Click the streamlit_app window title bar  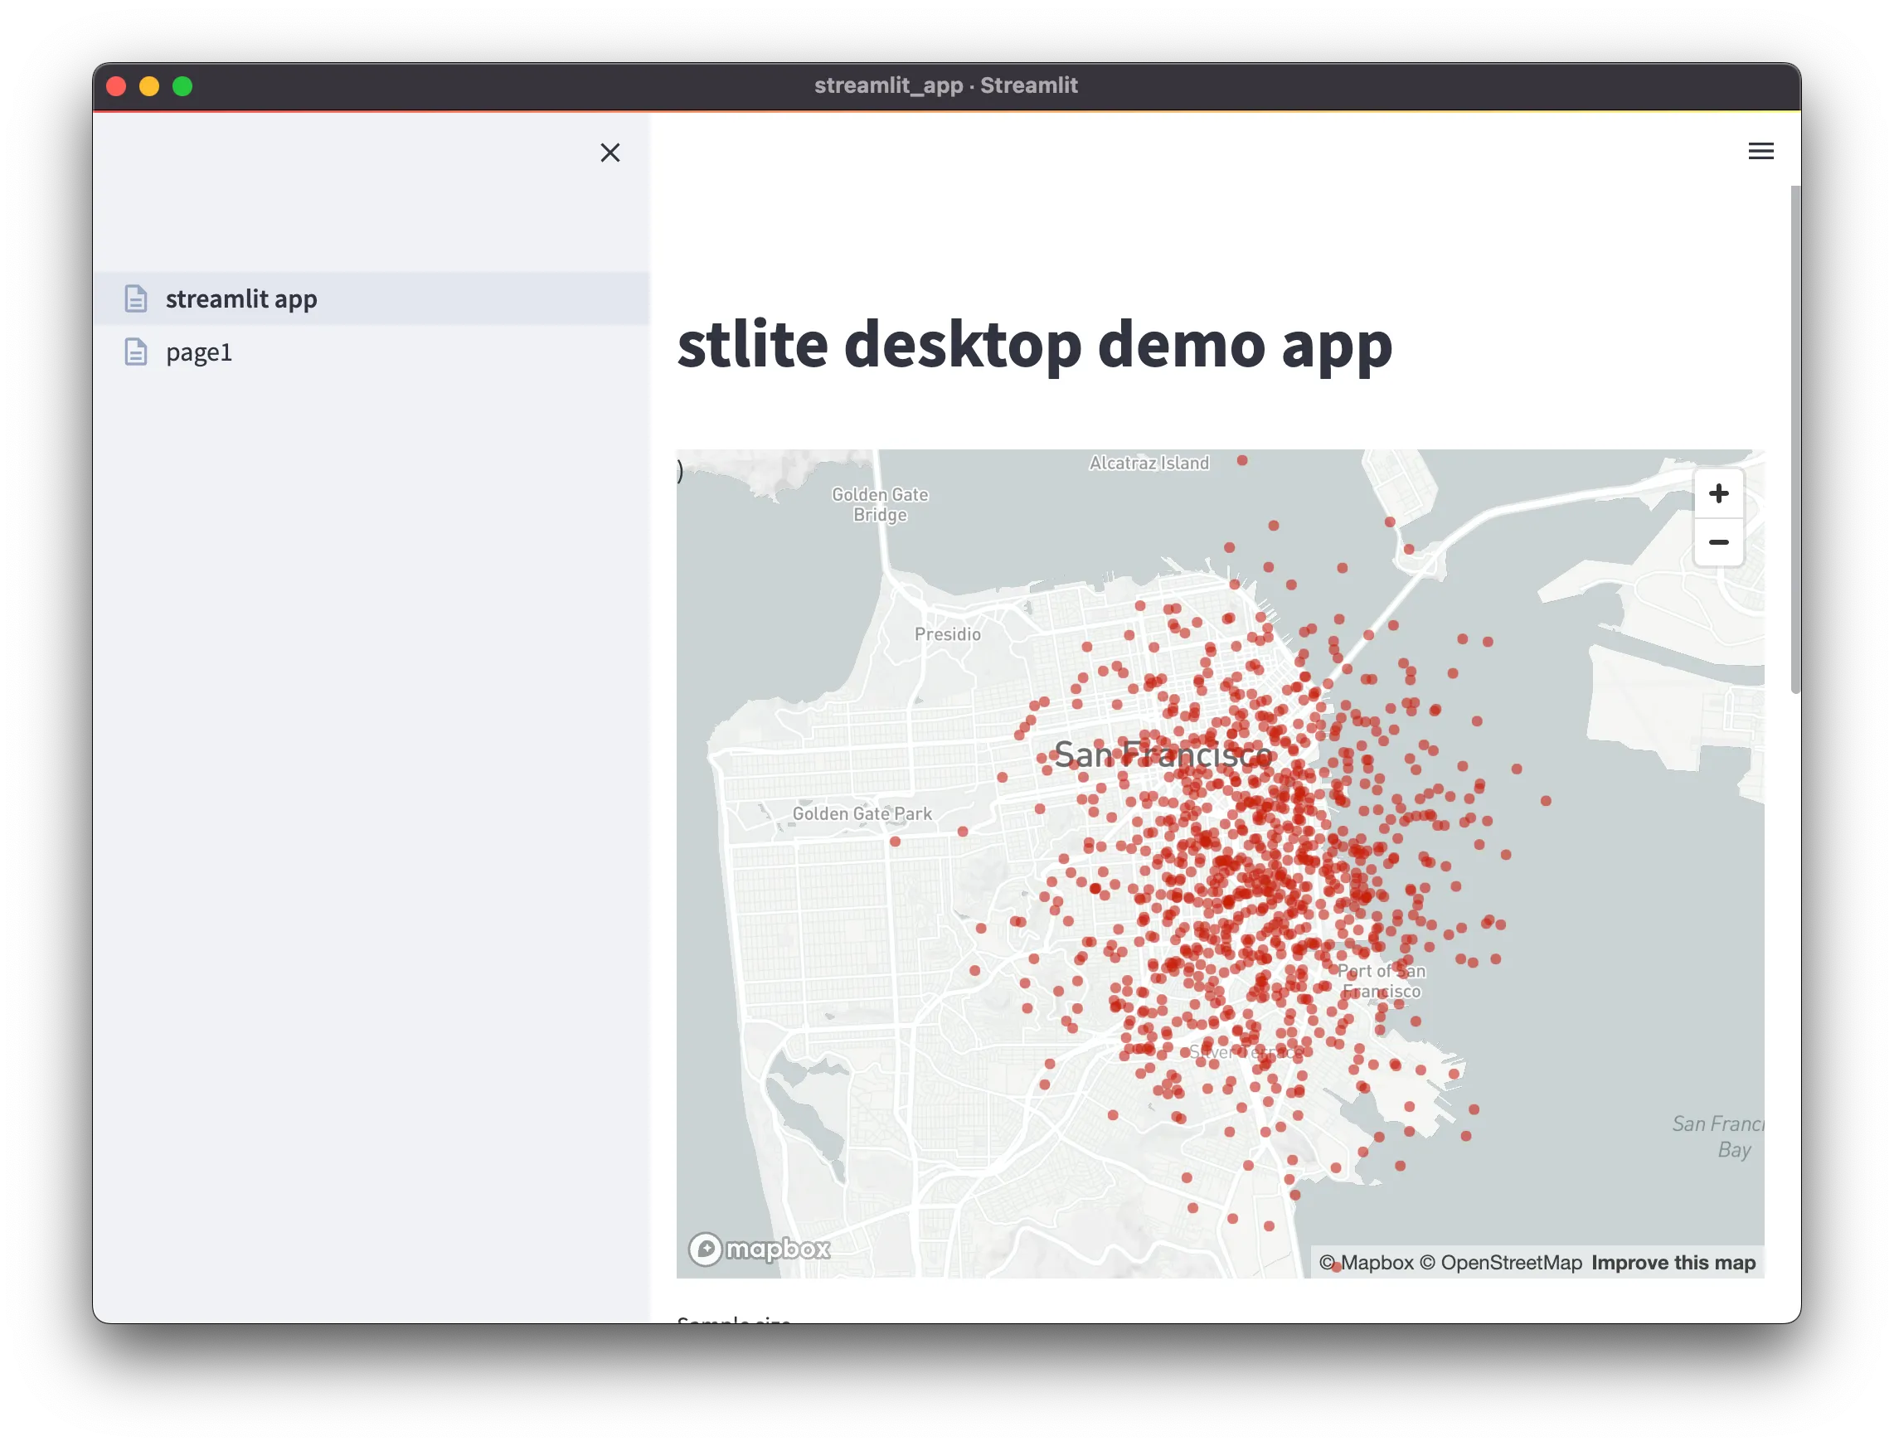click(x=945, y=85)
